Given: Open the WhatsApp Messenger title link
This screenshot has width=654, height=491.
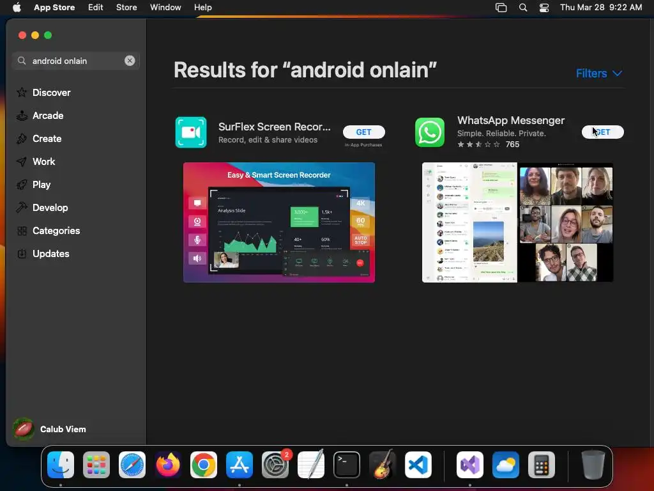Looking at the screenshot, I should (510, 120).
